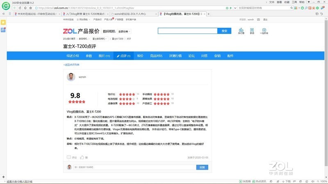Click the magnifier icon in browser search box

pos(292,8)
